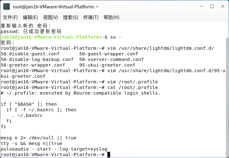Open the 视图(V) menu
The image size is (229, 158).
[51, 17]
